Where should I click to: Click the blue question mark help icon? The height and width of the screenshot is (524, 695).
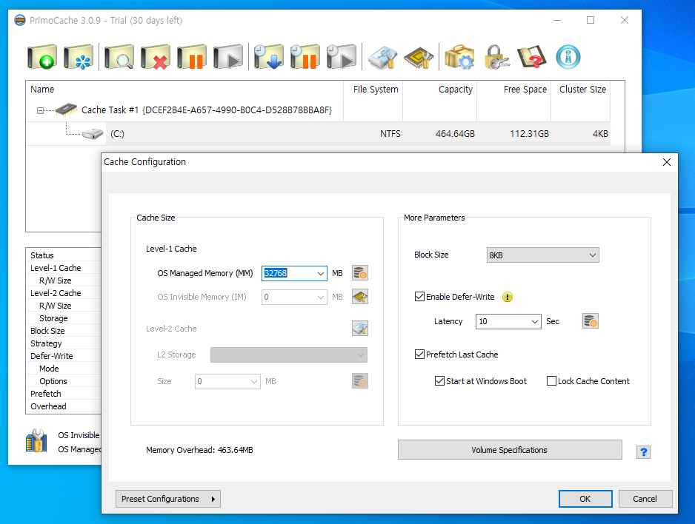click(644, 452)
